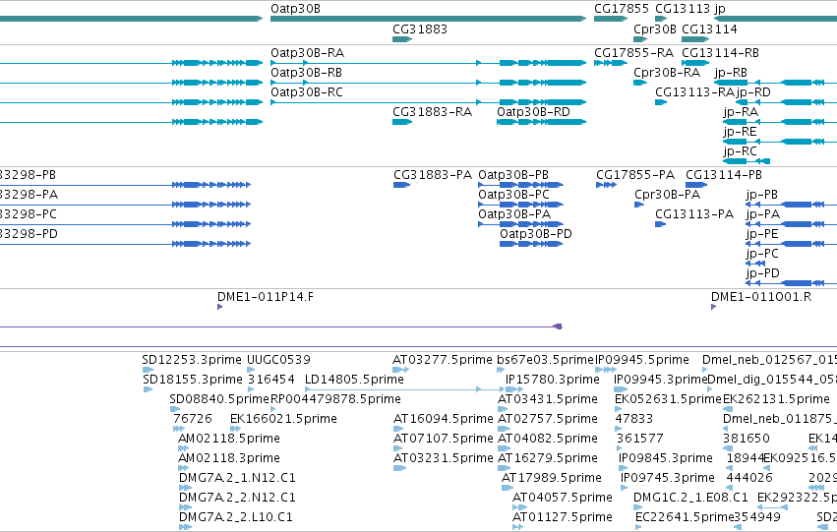Click the Oatp30B-PD protein label

pyautogui.click(x=536, y=234)
